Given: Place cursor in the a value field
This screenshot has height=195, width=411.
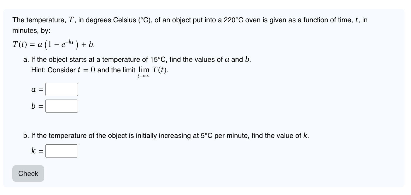Looking at the screenshot, I should tap(62, 89).
